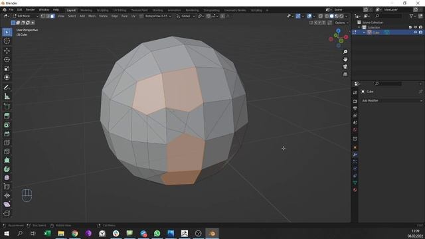Viewport: 425px width, 239px height.
Task: Select the Extrude Region tool
Action: pos(7,116)
